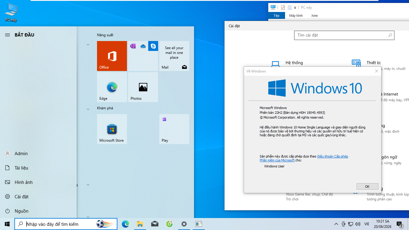Open the Edge tile in Start menu

(x=112, y=87)
